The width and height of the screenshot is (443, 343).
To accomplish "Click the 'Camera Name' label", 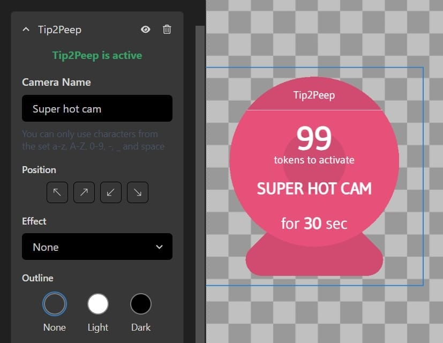I will (56, 83).
